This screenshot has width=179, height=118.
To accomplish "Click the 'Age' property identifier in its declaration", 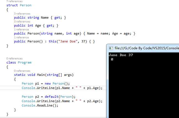I will click(38, 25).
